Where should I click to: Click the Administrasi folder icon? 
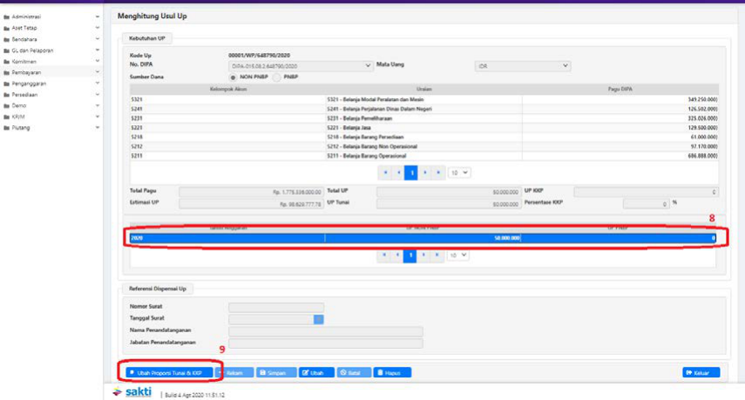click(7, 17)
